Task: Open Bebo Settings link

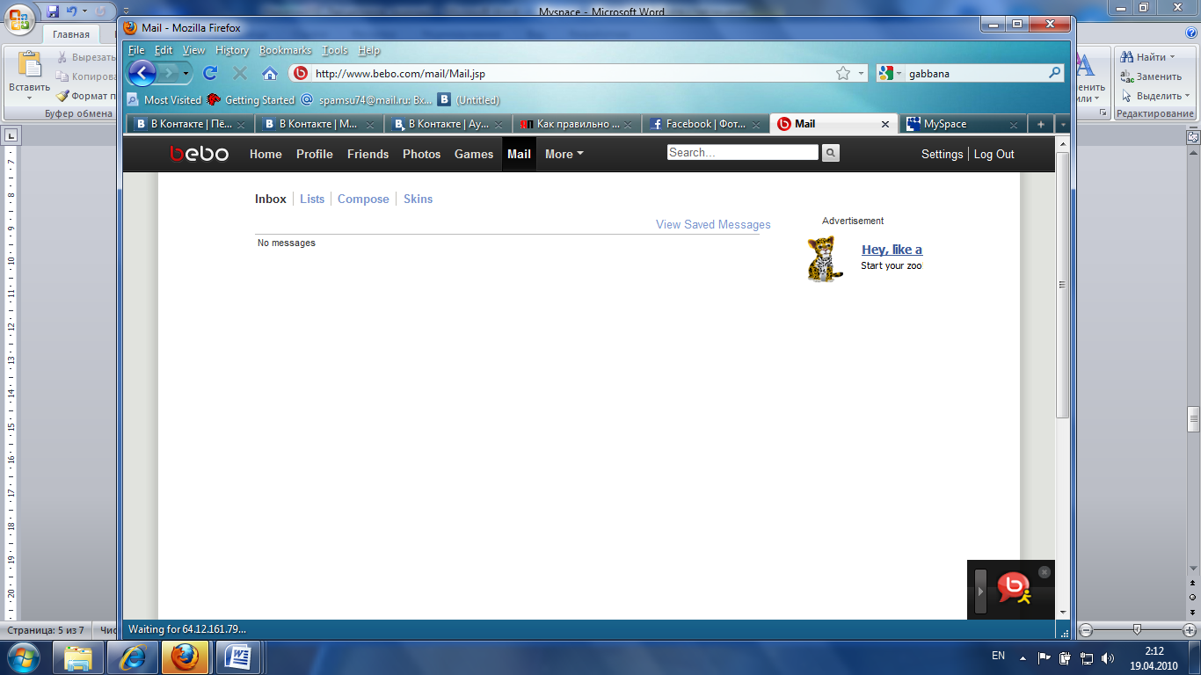Action: click(x=943, y=154)
